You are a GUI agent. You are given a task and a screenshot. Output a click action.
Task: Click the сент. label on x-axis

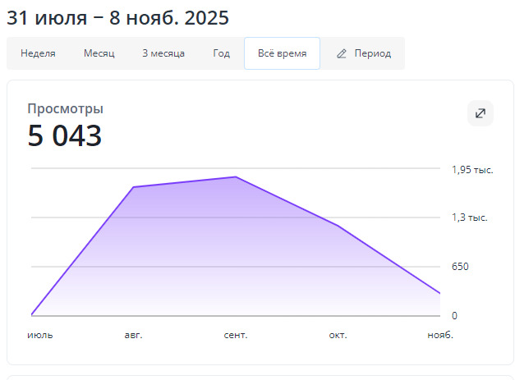pos(236,335)
